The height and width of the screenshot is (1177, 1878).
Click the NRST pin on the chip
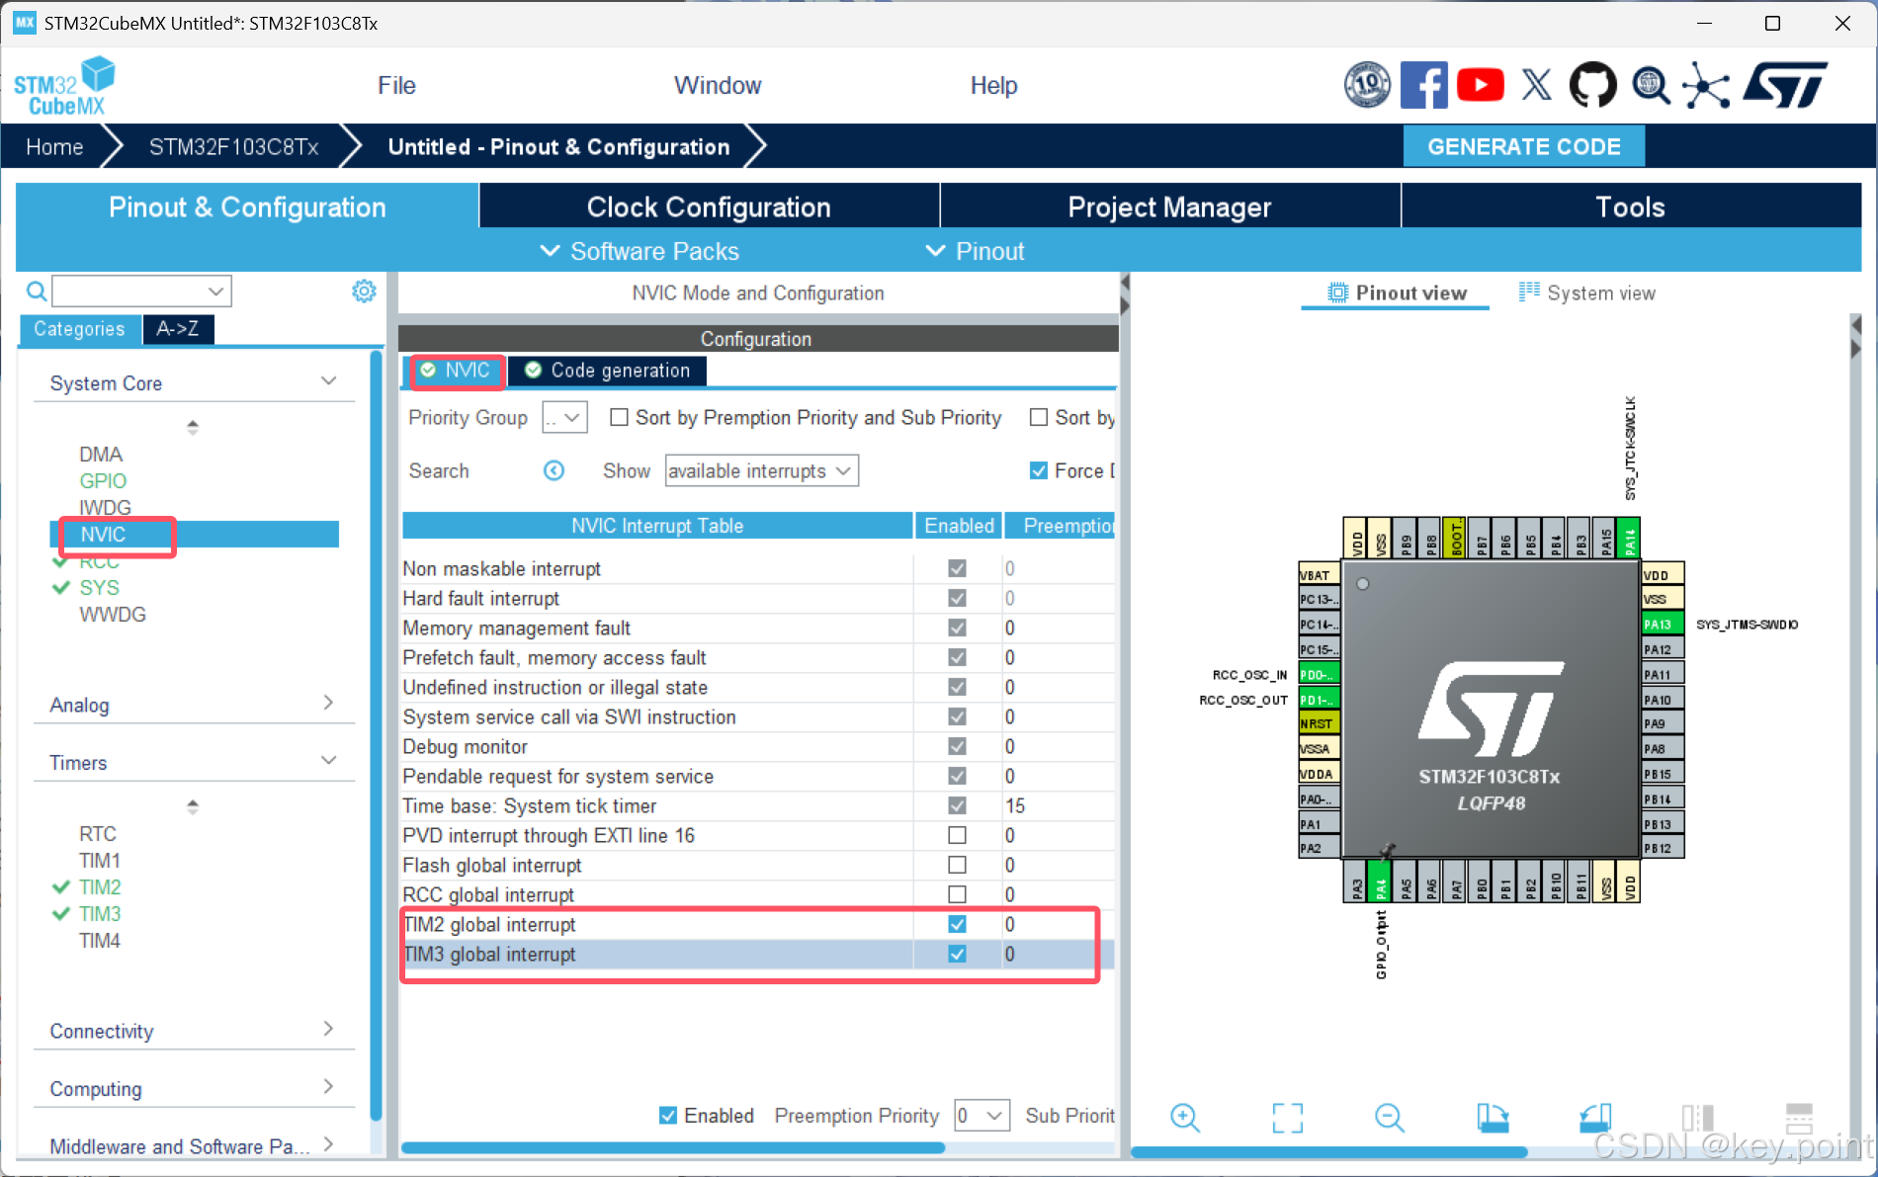coord(1320,723)
